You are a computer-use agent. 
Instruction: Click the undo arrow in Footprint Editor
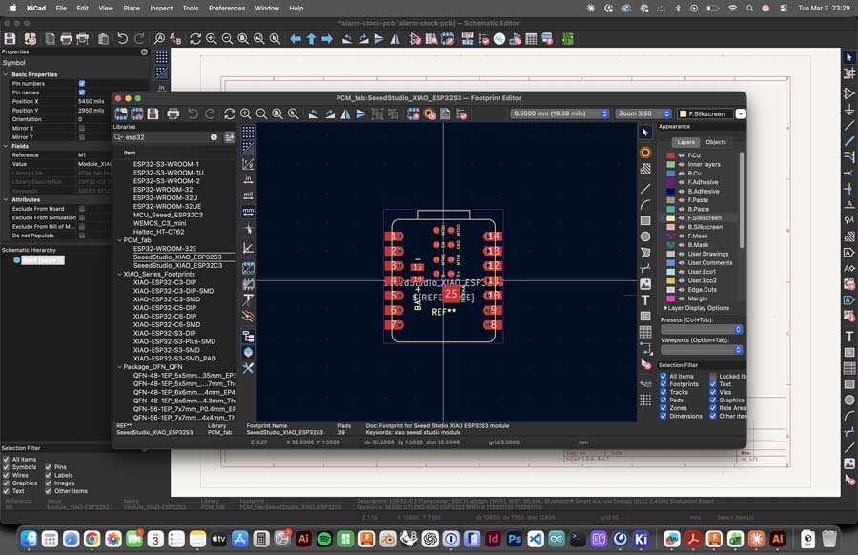tap(194, 113)
